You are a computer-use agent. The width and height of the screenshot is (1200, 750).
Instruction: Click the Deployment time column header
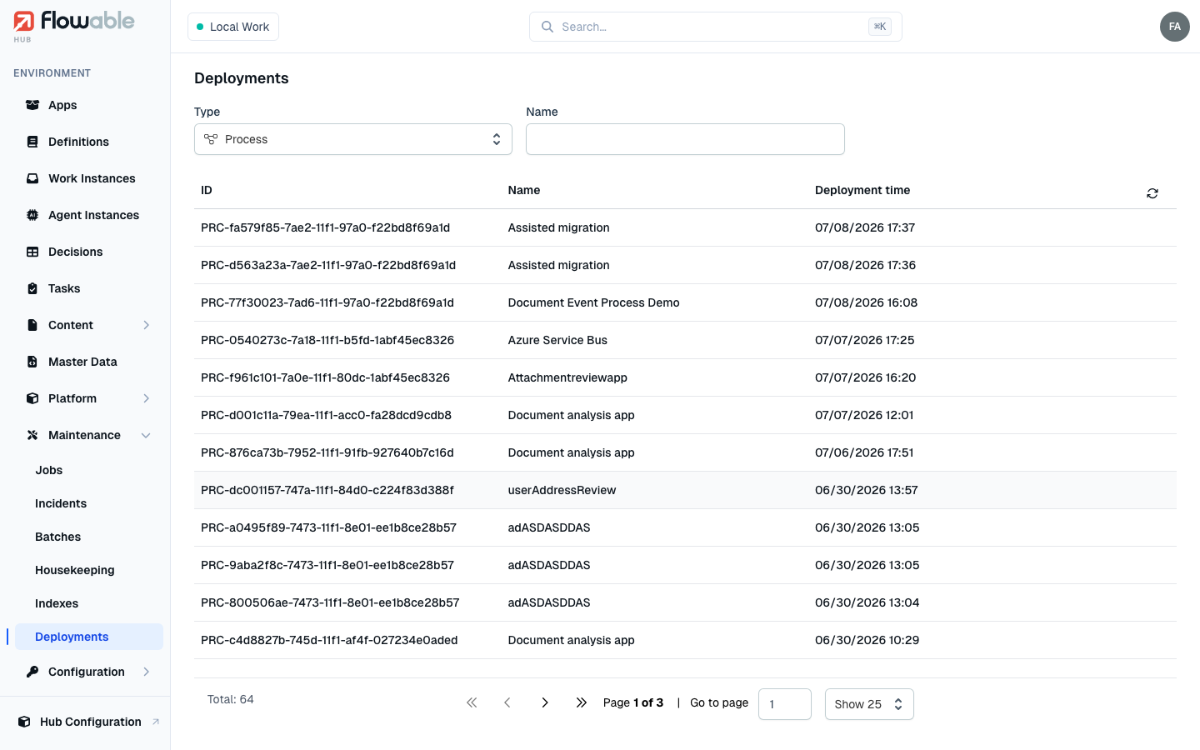pos(862,190)
